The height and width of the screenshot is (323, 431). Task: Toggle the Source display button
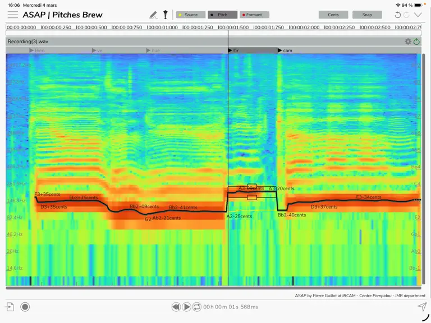pos(191,15)
